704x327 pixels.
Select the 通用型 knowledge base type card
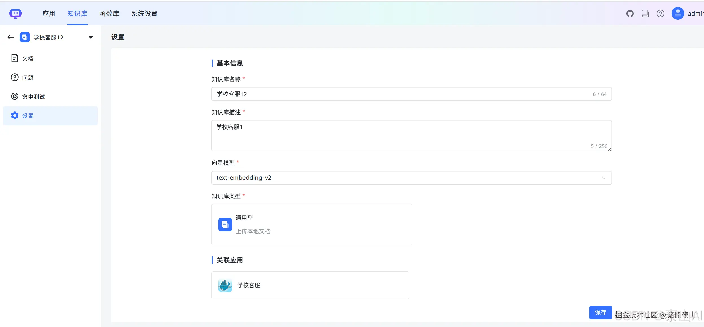coord(311,224)
